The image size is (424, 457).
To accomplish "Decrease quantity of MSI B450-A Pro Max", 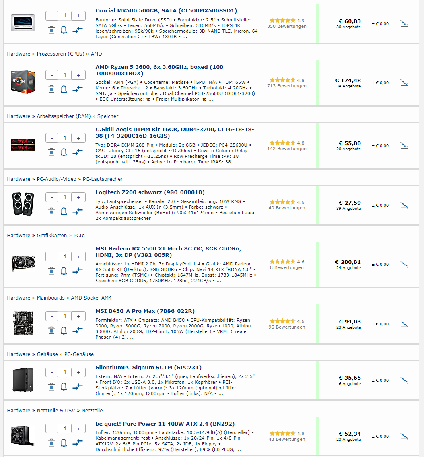I will pyautogui.click(x=52, y=316).
